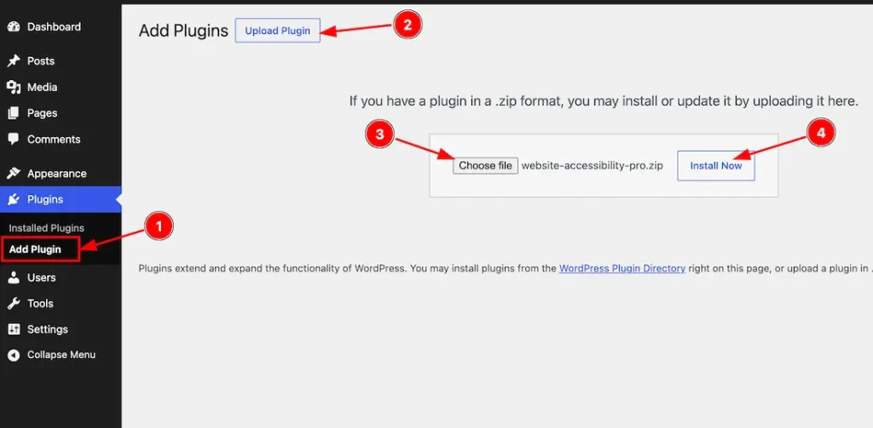Go to the Media menu label

coord(43,88)
